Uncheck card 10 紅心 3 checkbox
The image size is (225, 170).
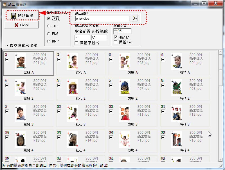[59, 111]
